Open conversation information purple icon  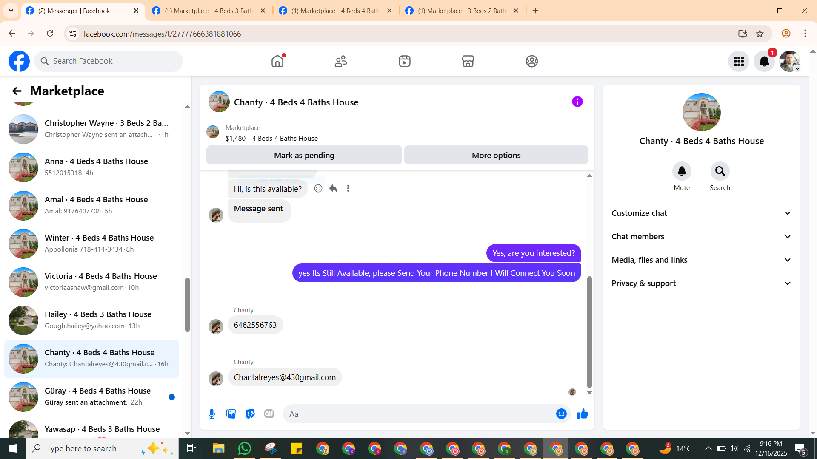tap(577, 102)
